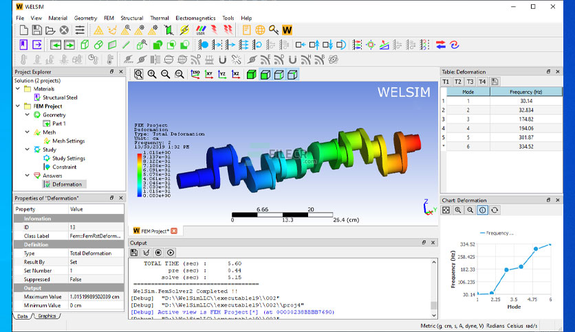The image size is (575, 332).
Task: Collapse the Geometry tree node
Action: 28,115
